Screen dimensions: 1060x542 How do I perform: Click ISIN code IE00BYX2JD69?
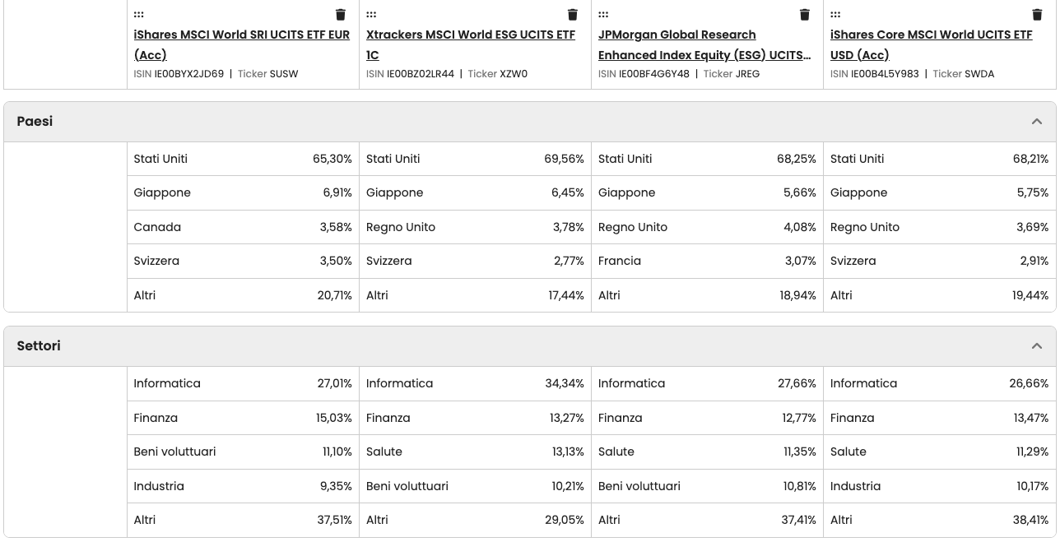(x=188, y=74)
